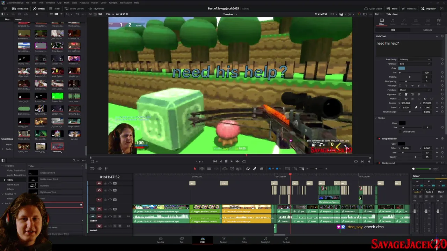Screen dimensions: 447x251
Task: Choose the selection mode arrow tool
Action: tap(195, 169)
